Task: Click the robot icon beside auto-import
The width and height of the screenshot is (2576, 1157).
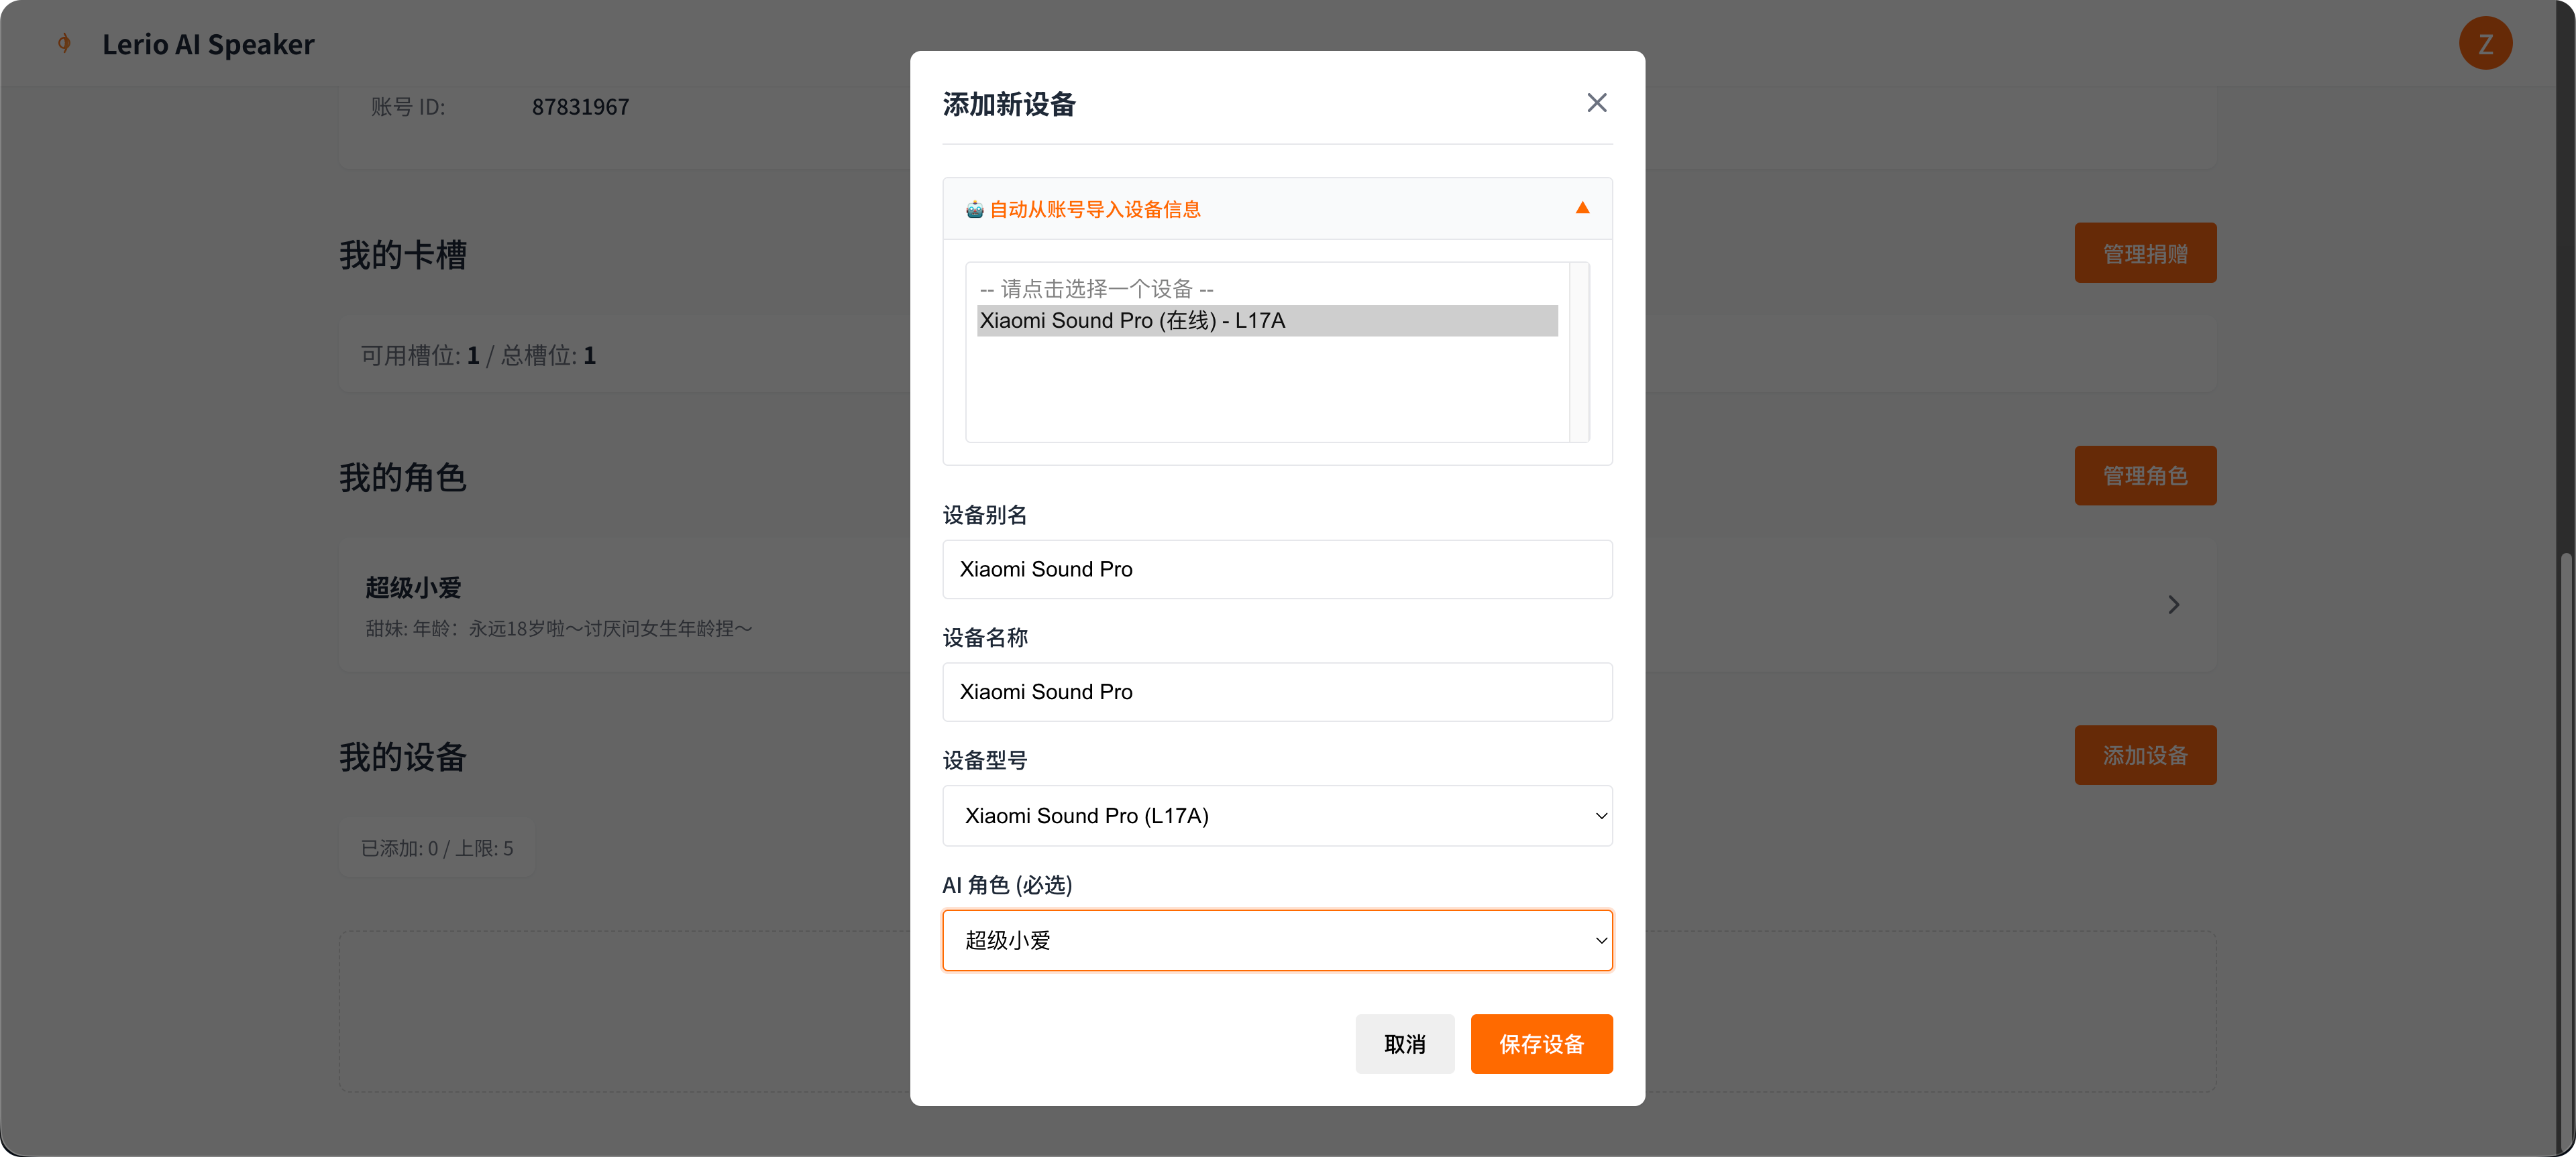Action: tap(974, 210)
